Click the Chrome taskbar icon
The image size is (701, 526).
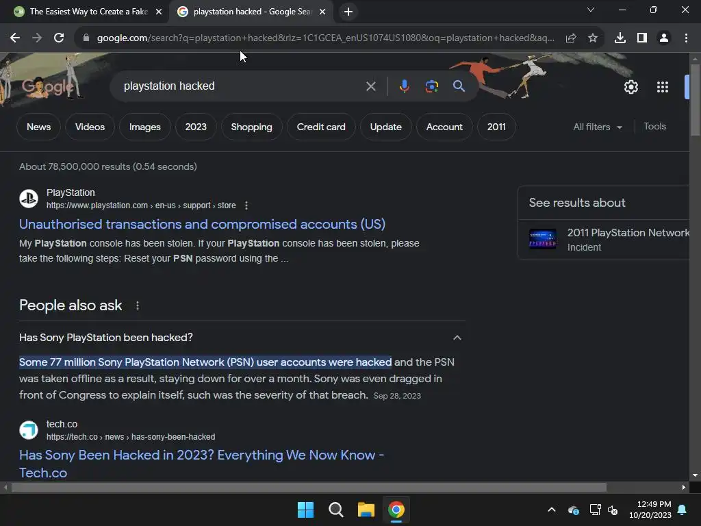tap(396, 510)
